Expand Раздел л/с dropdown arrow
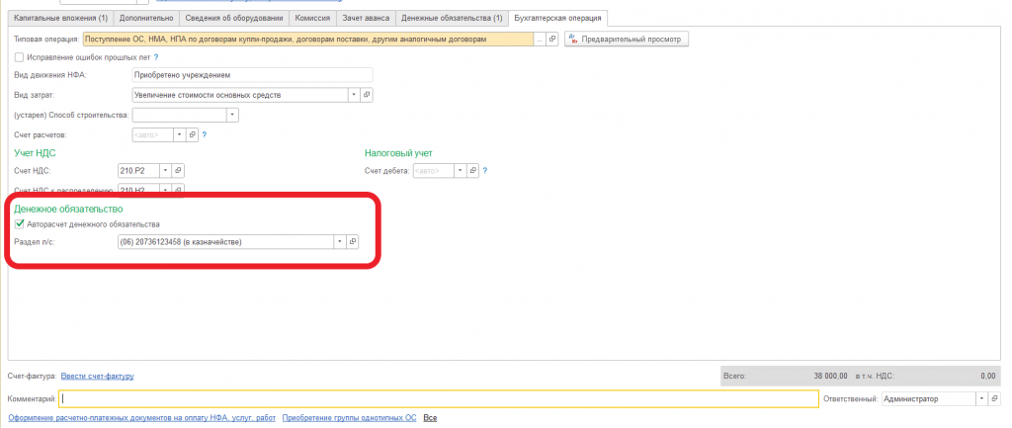 [340, 241]
